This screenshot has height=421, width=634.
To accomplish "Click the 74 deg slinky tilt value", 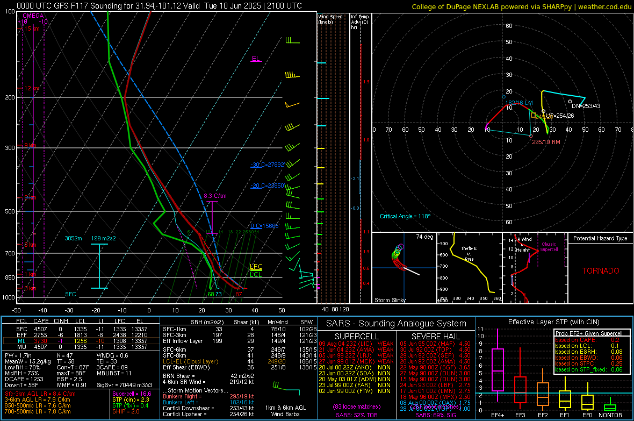I will coord(424,237).
